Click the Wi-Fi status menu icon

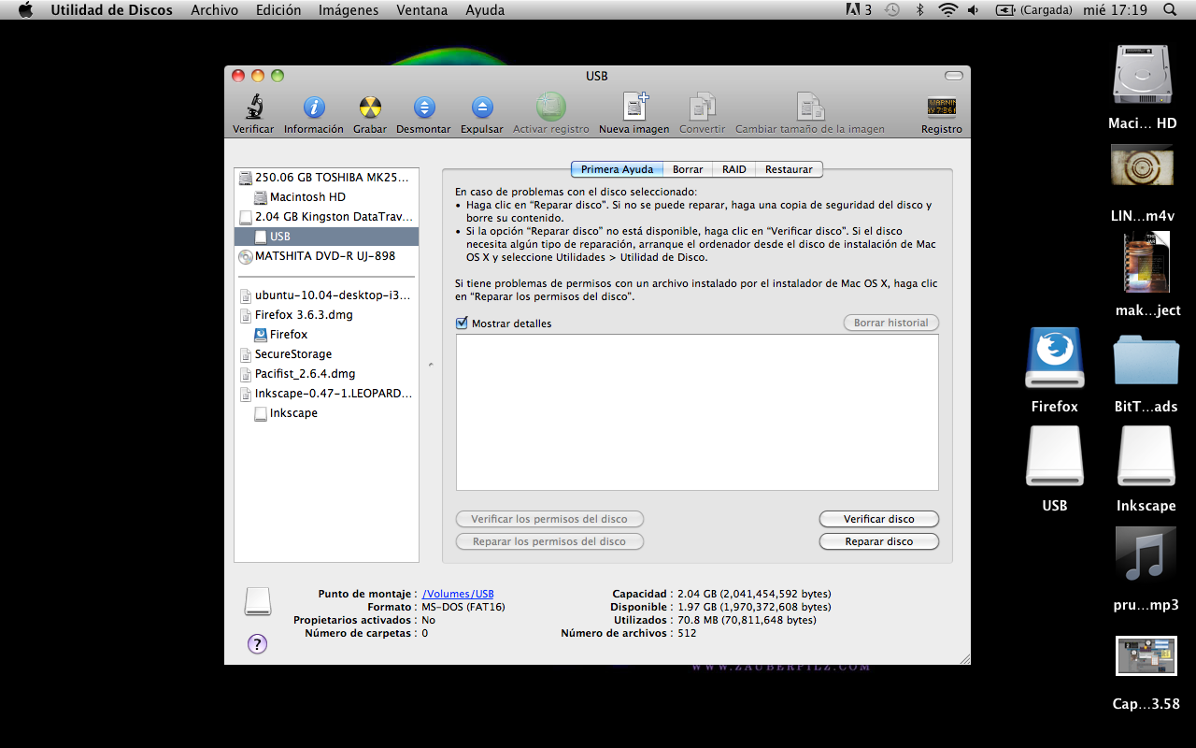click(948, 10)
